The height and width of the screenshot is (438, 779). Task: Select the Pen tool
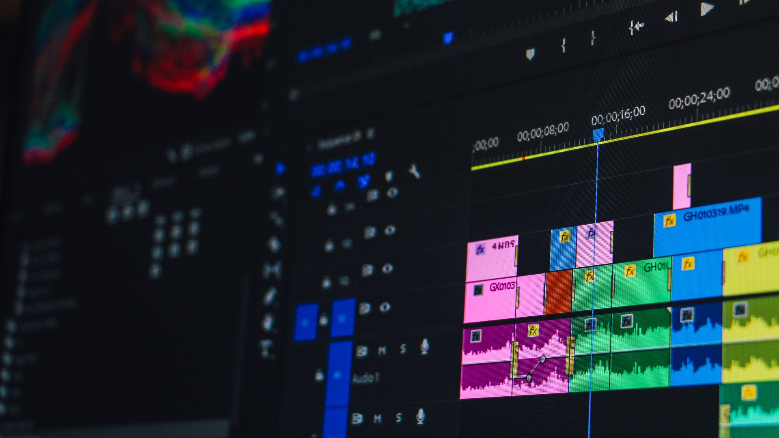click(269, 296)
